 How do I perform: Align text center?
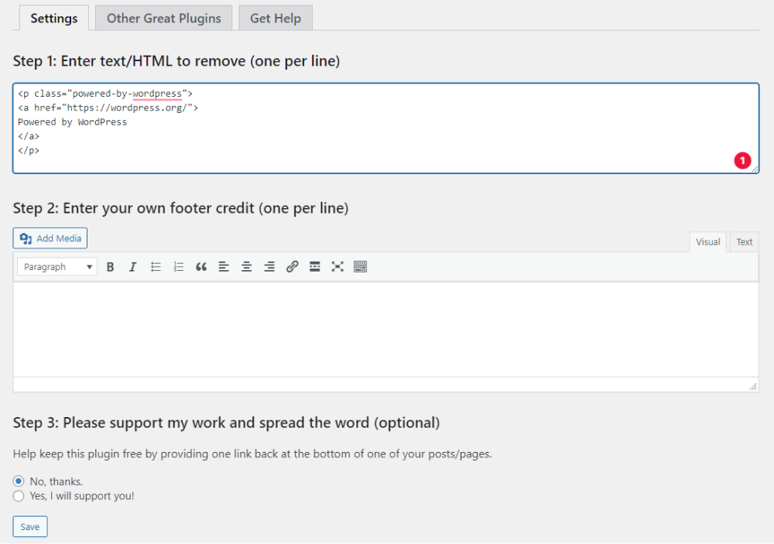pyautogui.click(x=246, y=267)
